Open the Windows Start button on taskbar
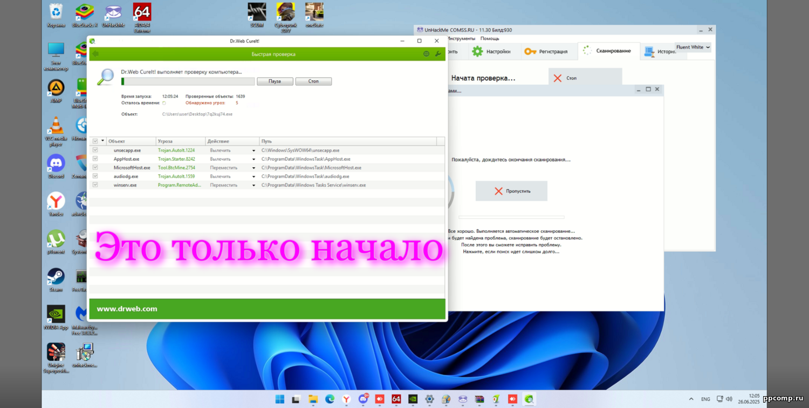809x408 pixels. click(x=280, y=399)
